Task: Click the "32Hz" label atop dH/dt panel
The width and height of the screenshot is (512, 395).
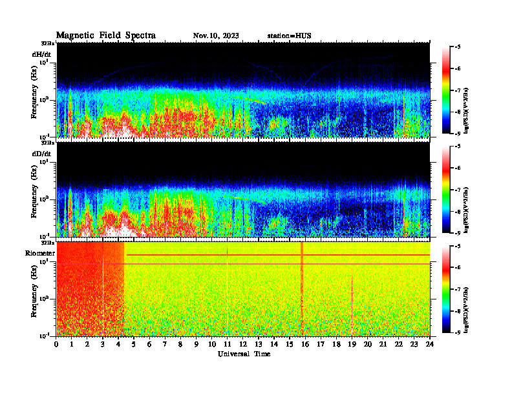Action: 48,43
